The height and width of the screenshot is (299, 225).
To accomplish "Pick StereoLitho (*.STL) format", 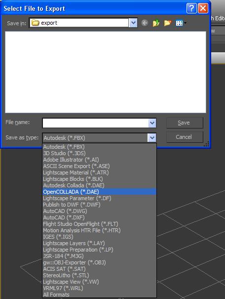I will pyautogui.click(x=99, y=275).
